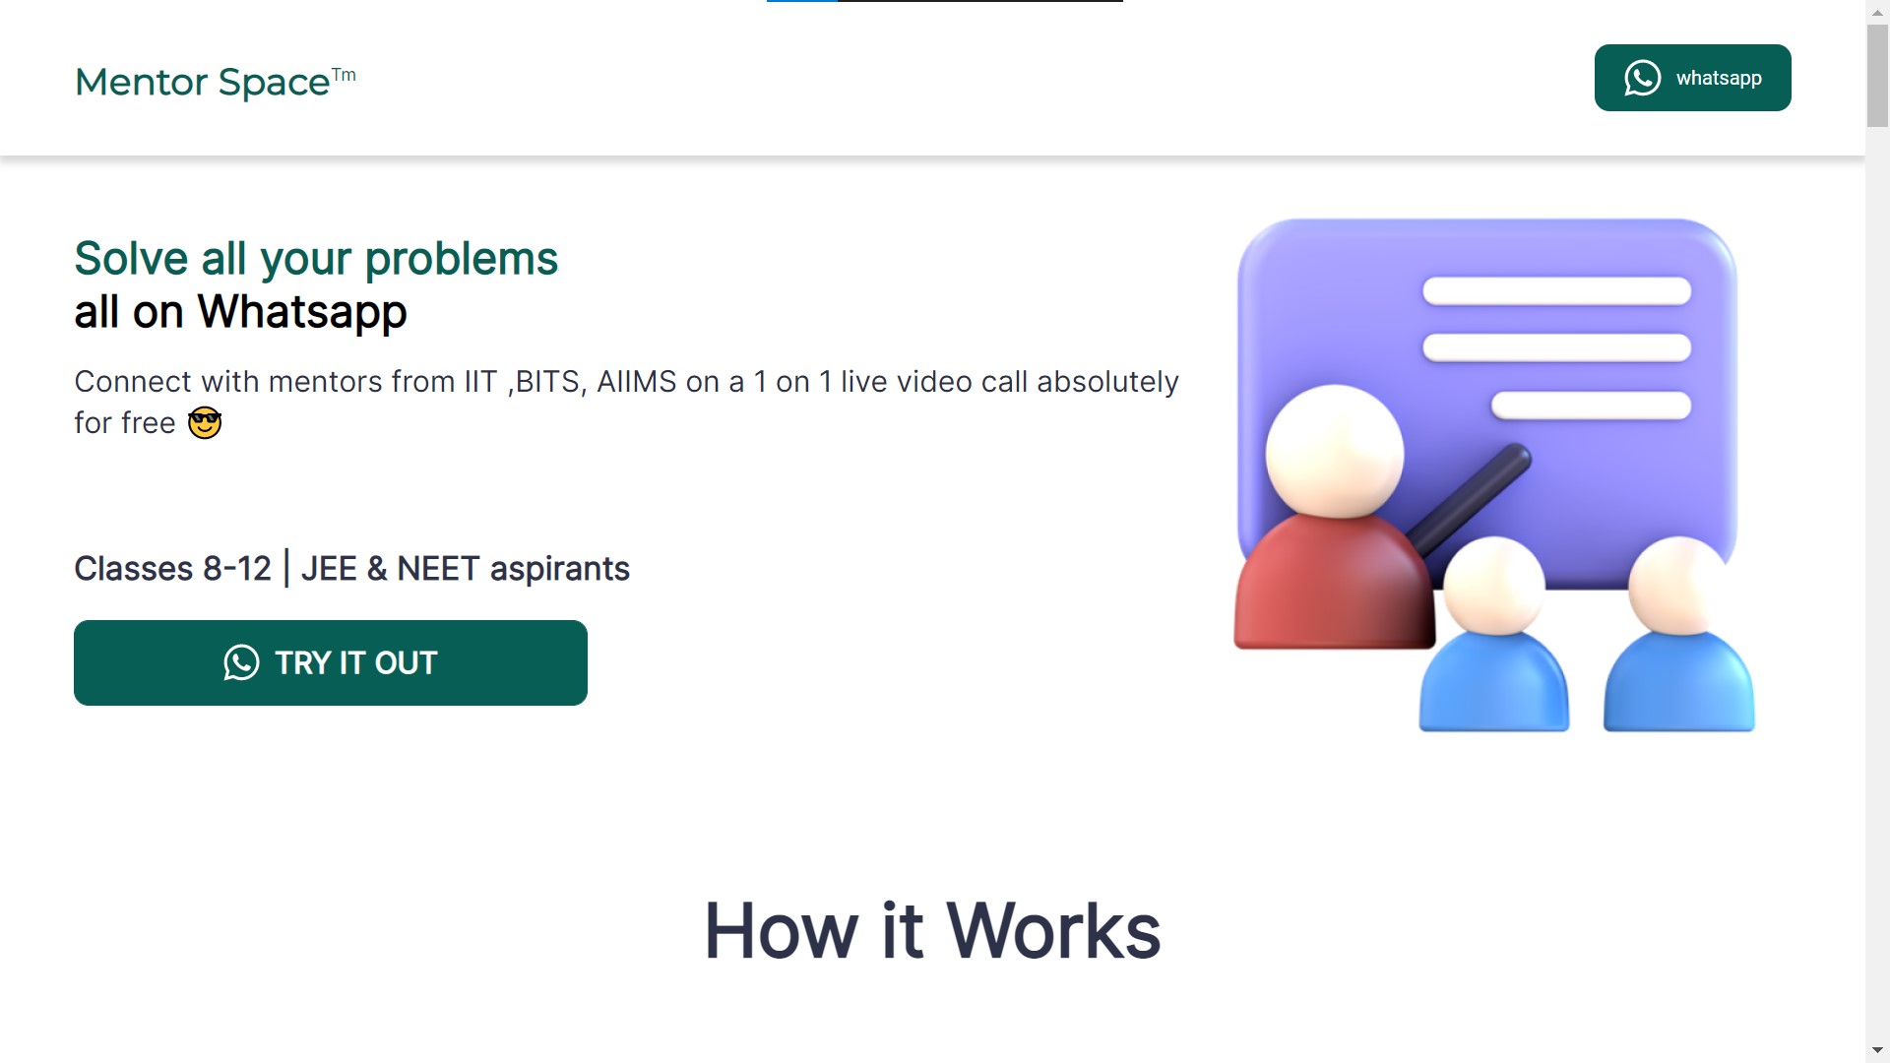Screen dimensions: 1890x1063
Task: Click the WhatsApp icon in TRY IT OUT button
Action: point(240,663)
